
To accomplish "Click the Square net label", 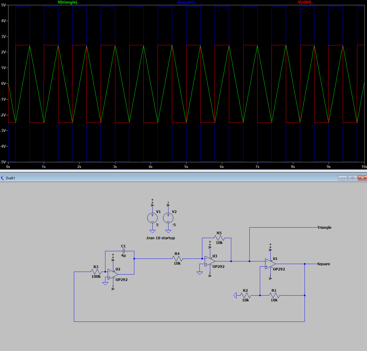I will pyautogui.click(x=323, y=264).
